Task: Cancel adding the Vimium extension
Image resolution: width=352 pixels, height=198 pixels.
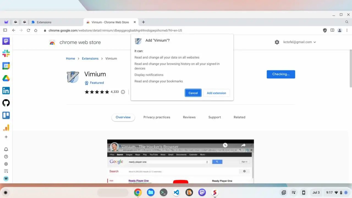Action: [x=193, y=93]
